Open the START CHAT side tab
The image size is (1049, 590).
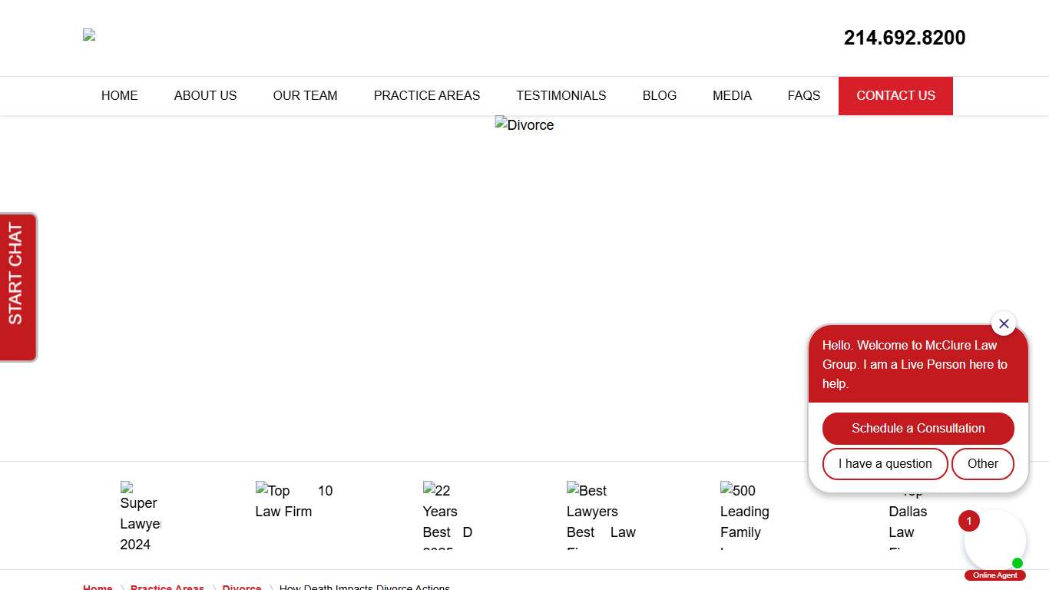click(x=18, y=287)
